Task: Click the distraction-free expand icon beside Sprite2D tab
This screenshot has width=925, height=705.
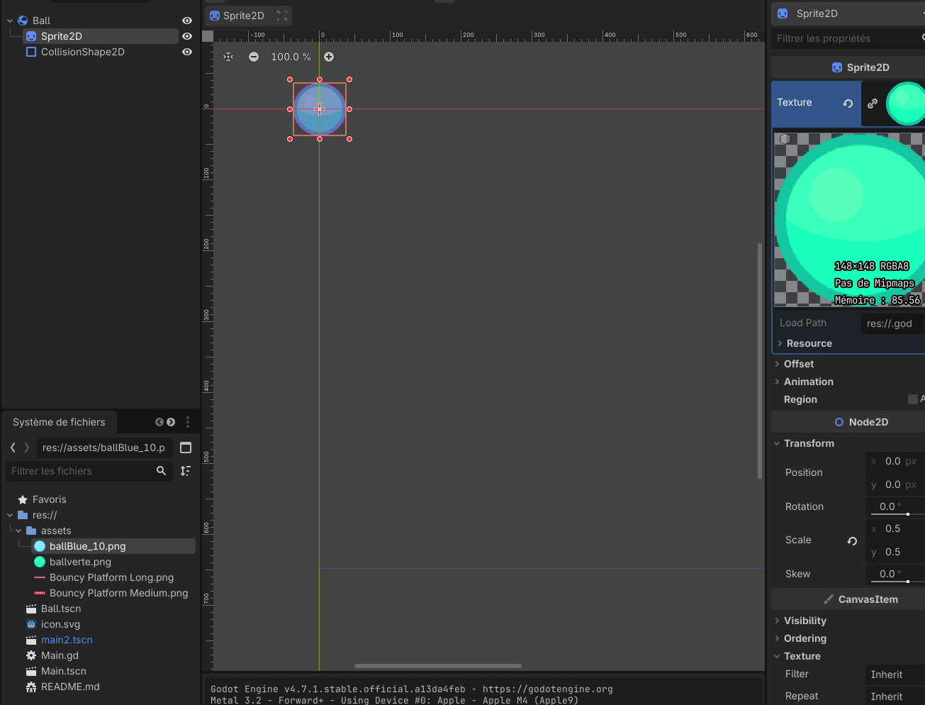Action: click(x=282, y=16)
